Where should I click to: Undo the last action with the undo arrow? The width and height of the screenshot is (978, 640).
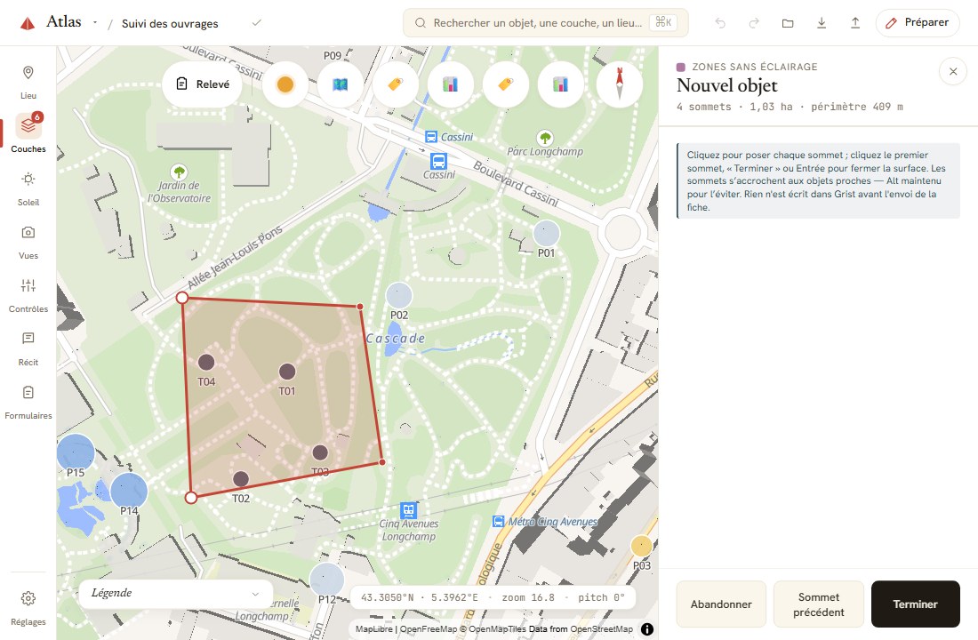pos(720,23)
